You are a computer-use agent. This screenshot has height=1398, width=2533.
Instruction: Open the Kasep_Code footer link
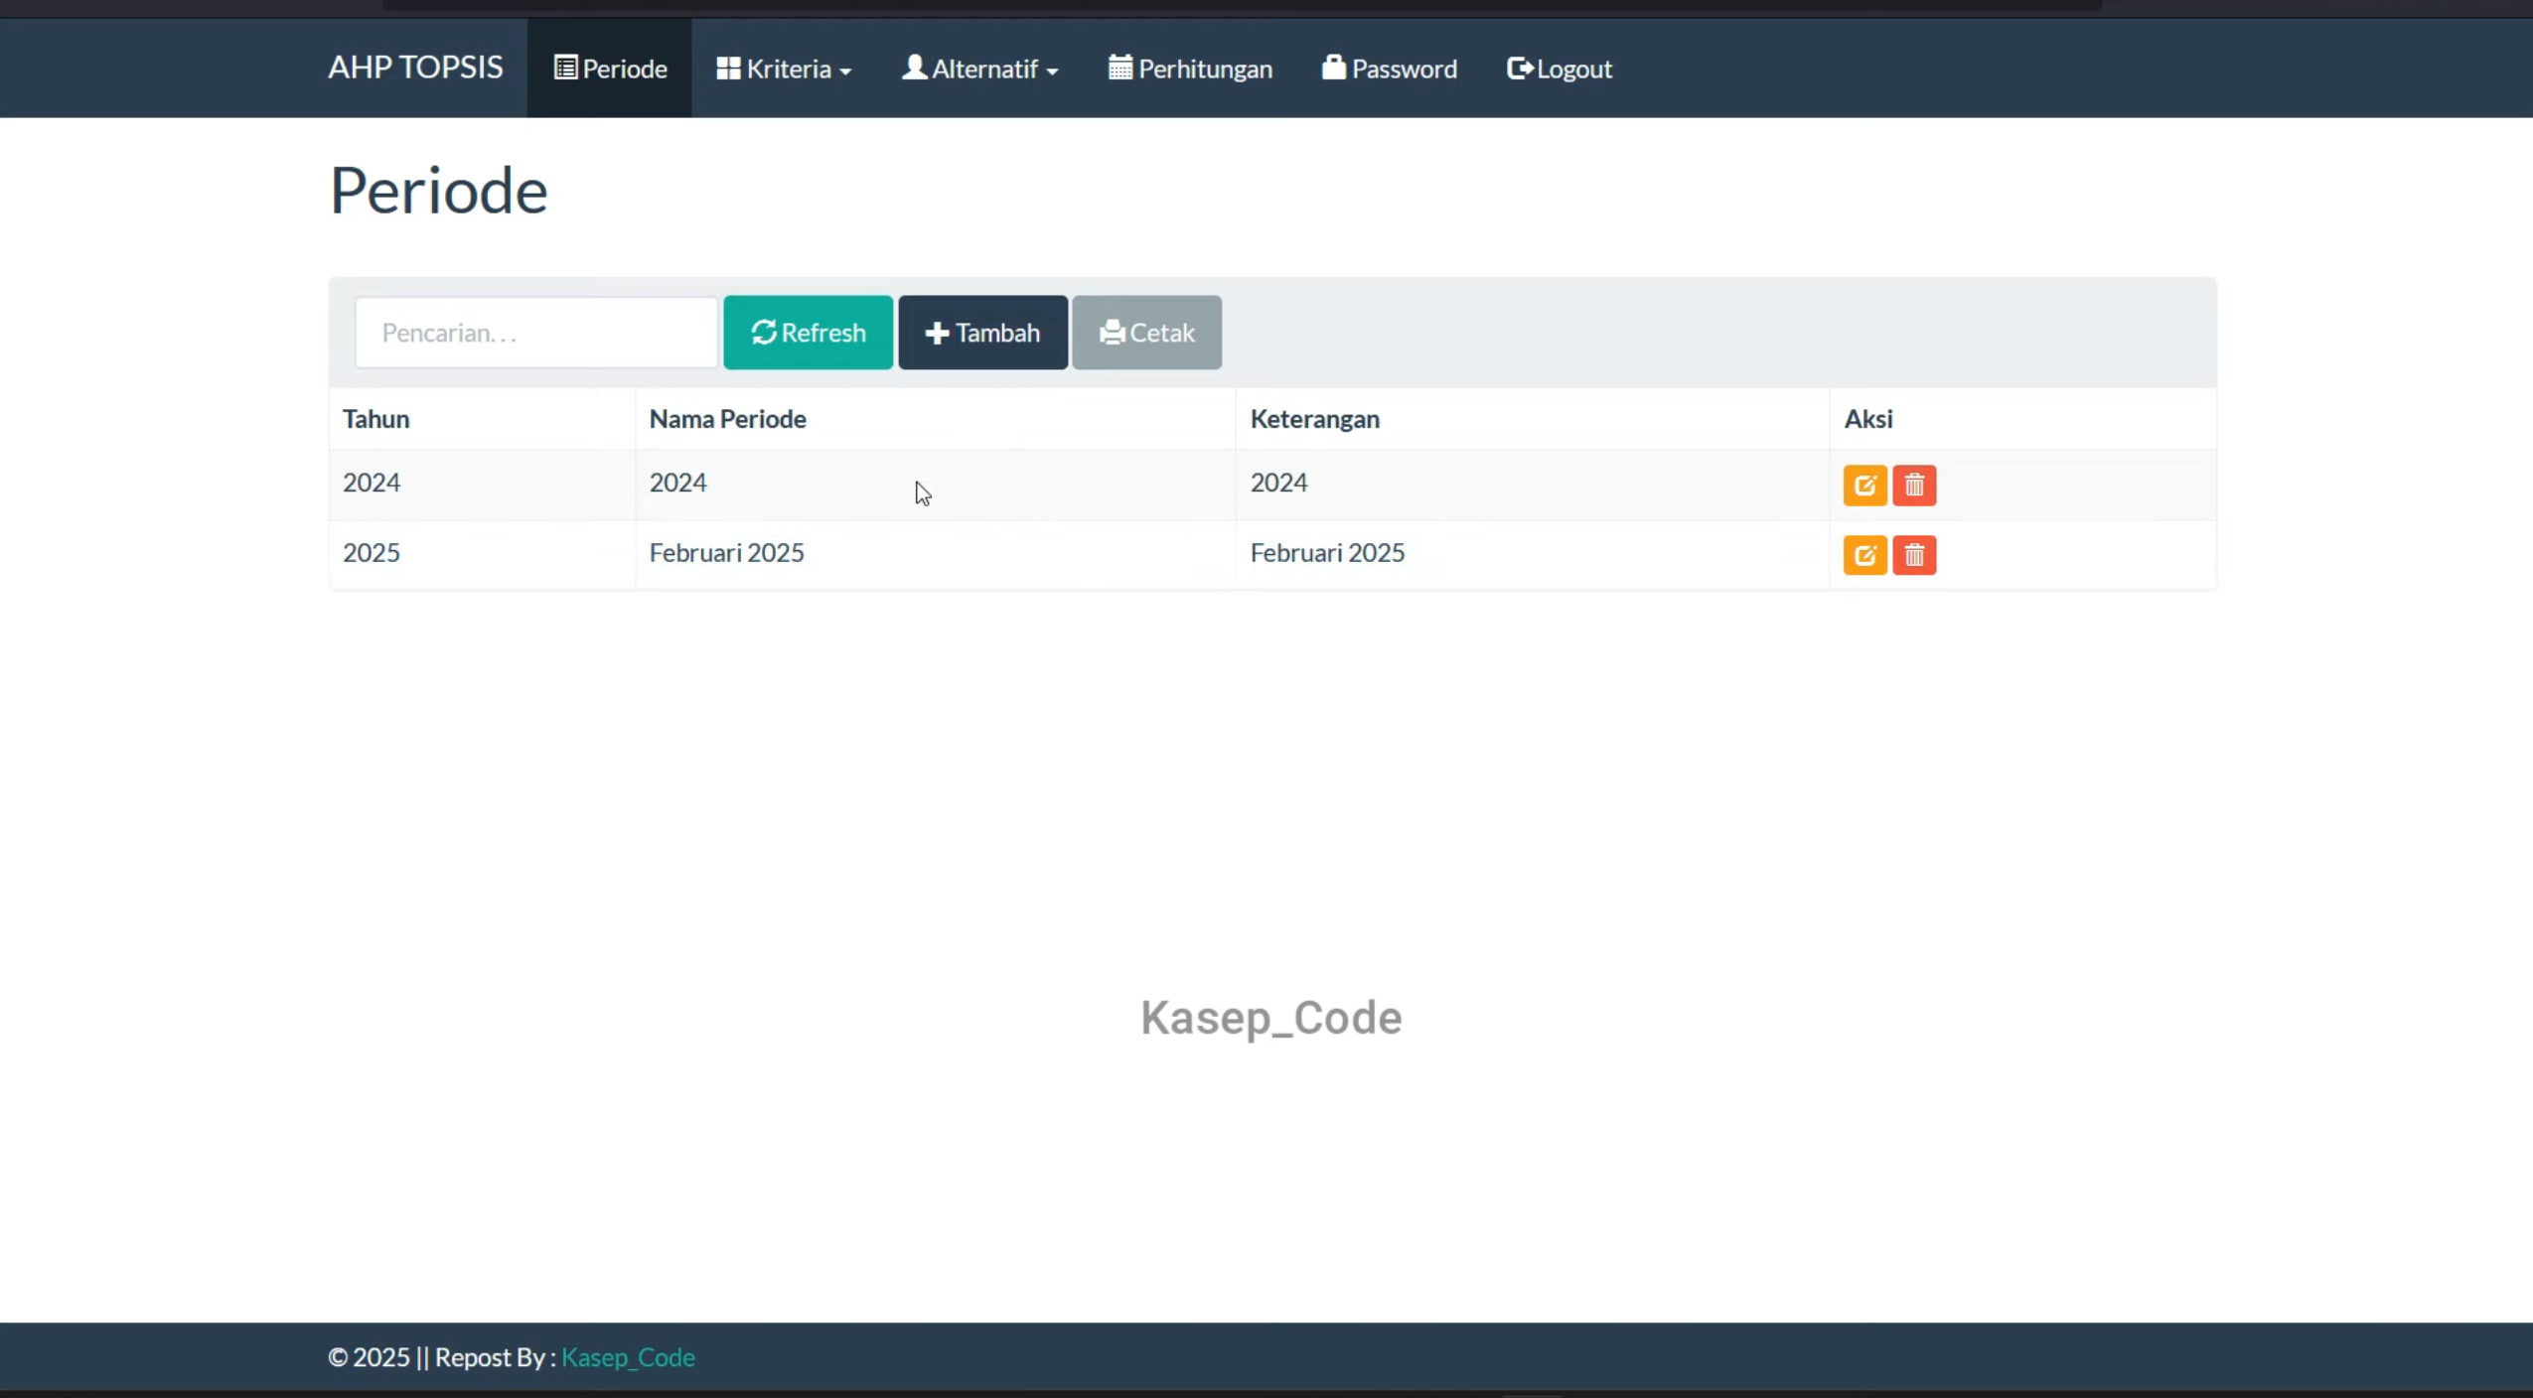pyautogui.click(x=628, y=1357)
